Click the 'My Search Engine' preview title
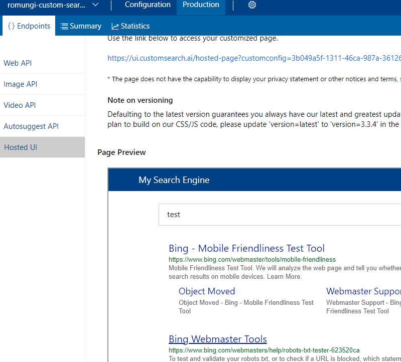 tap(174, 180)
